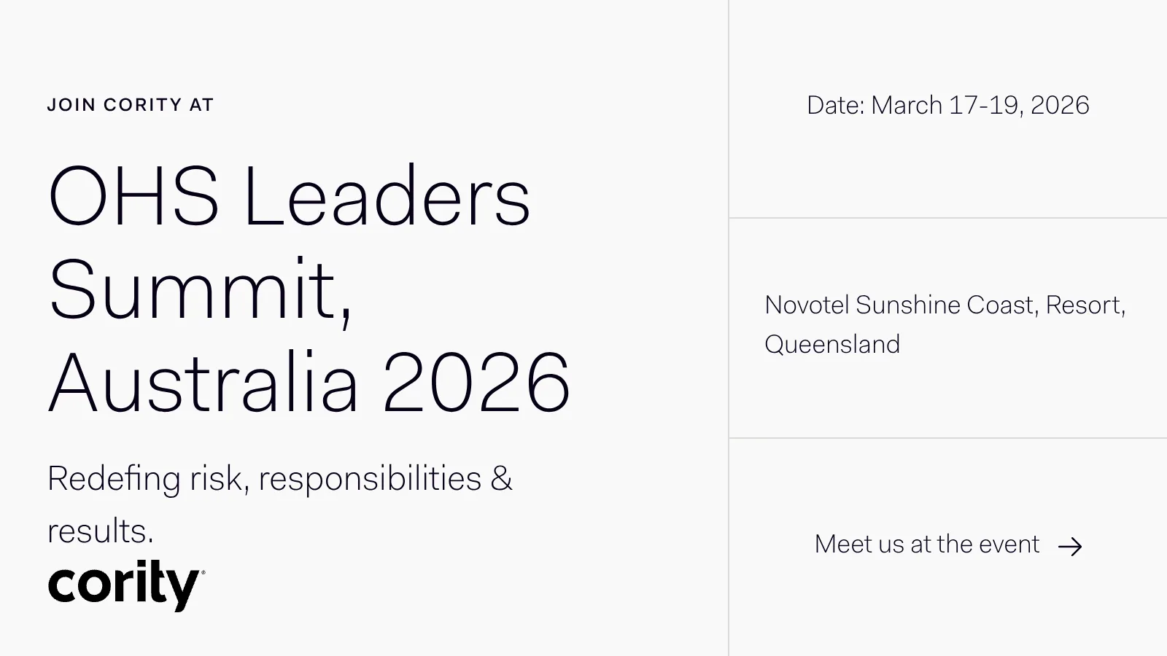The image size is (1167, 656).
Task: Click the word 'Queensland'
Action: (x=832, y=344)
